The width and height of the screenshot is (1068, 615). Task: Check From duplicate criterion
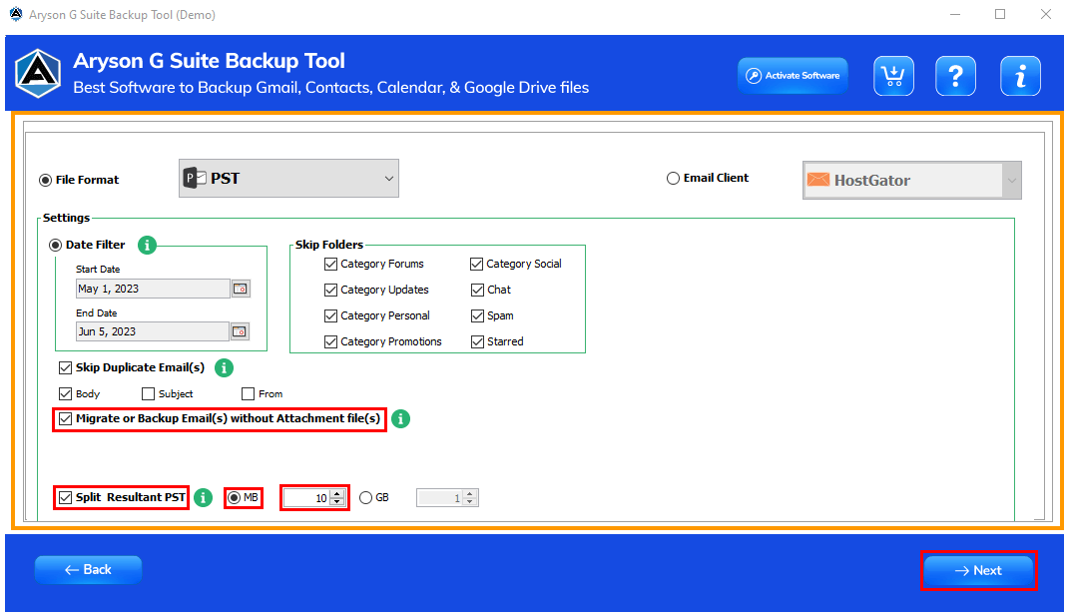248,393
